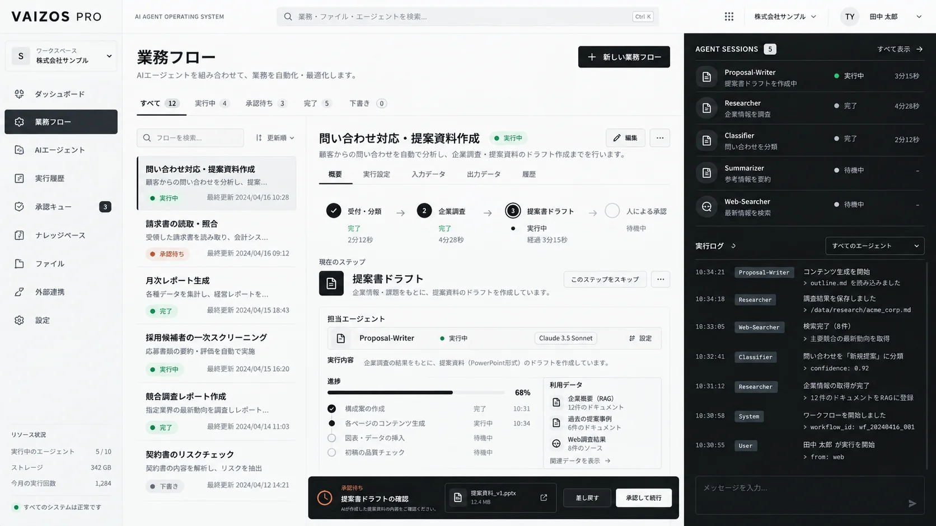
Task: Click the 差し戻す button
Action: pyautogui.click(x=587, y=497)
